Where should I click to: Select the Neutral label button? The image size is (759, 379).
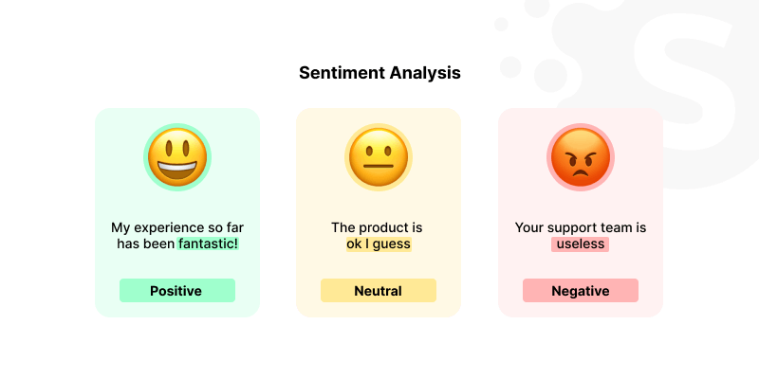pyautogui.click(x=379, y=291)
